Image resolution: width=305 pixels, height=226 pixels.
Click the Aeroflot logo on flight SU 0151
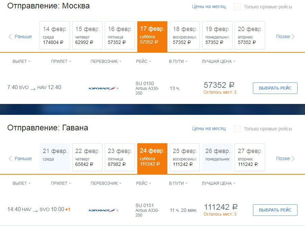click(x=103, y=210)
